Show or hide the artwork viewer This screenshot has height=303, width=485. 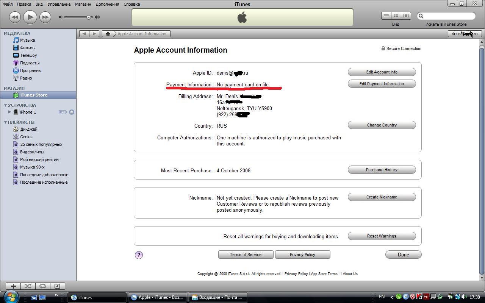(x=57, y=286)
